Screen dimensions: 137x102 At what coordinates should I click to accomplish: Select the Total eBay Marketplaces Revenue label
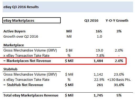[31, 95]
